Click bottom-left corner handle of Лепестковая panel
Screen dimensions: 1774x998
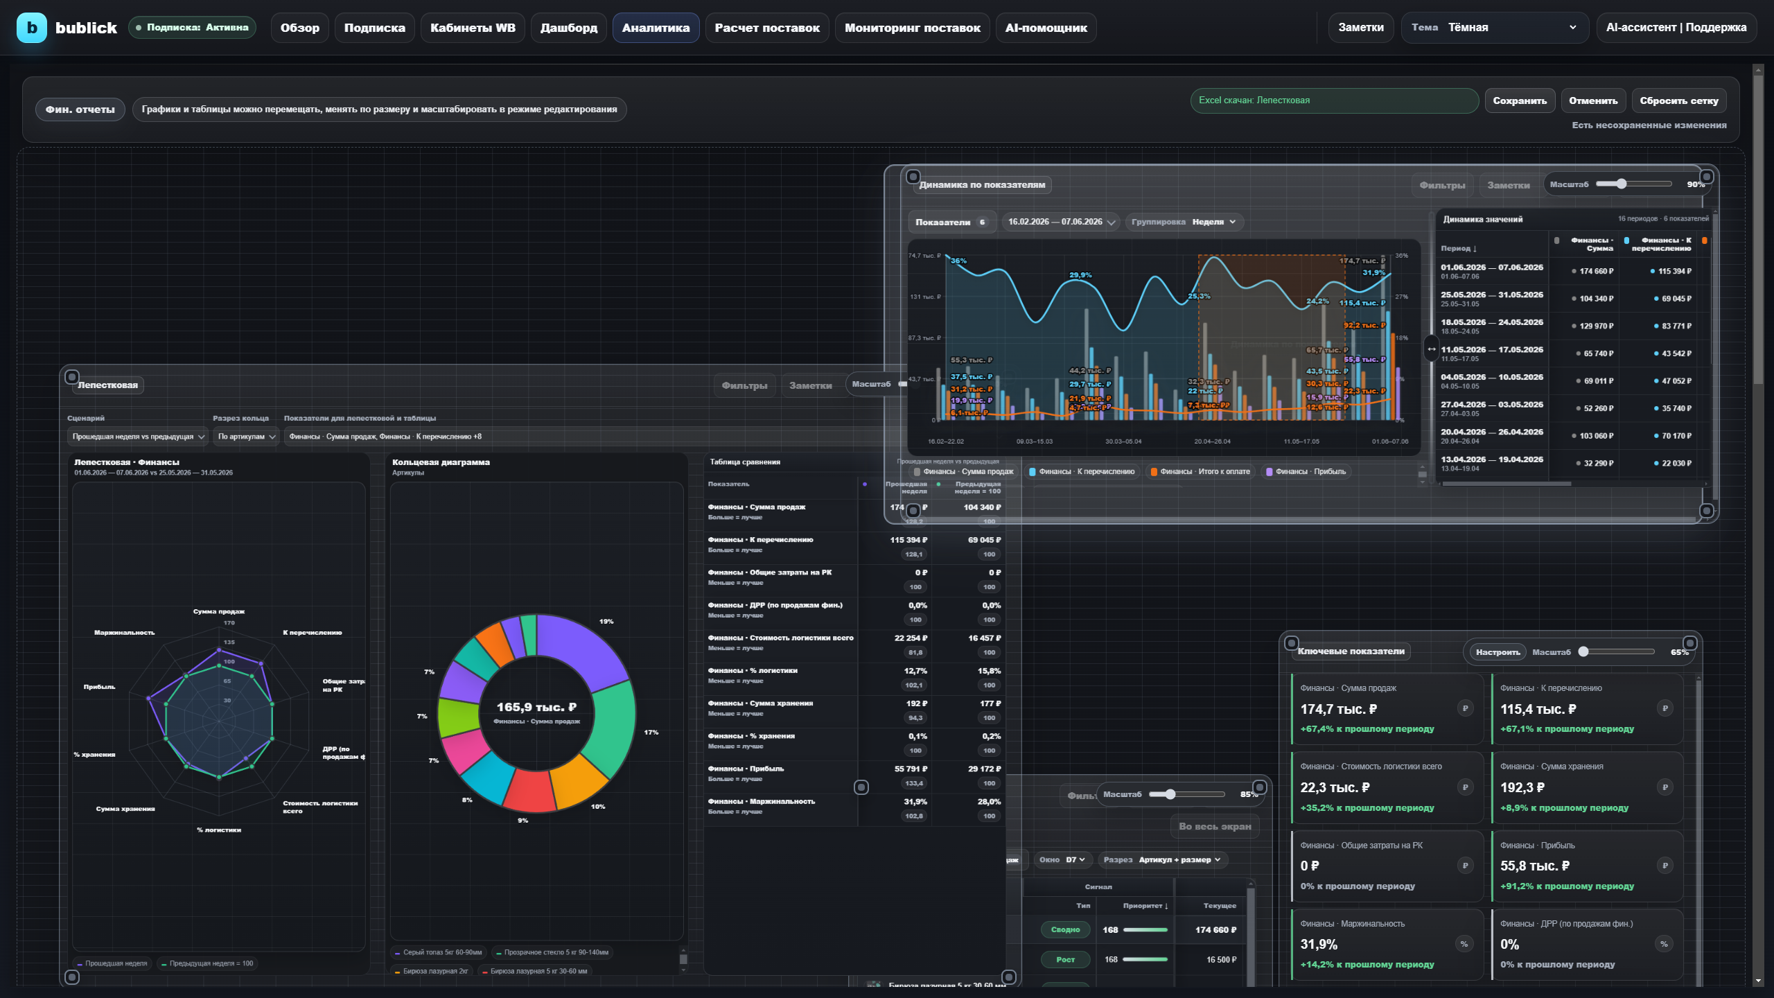click(72, 977)
